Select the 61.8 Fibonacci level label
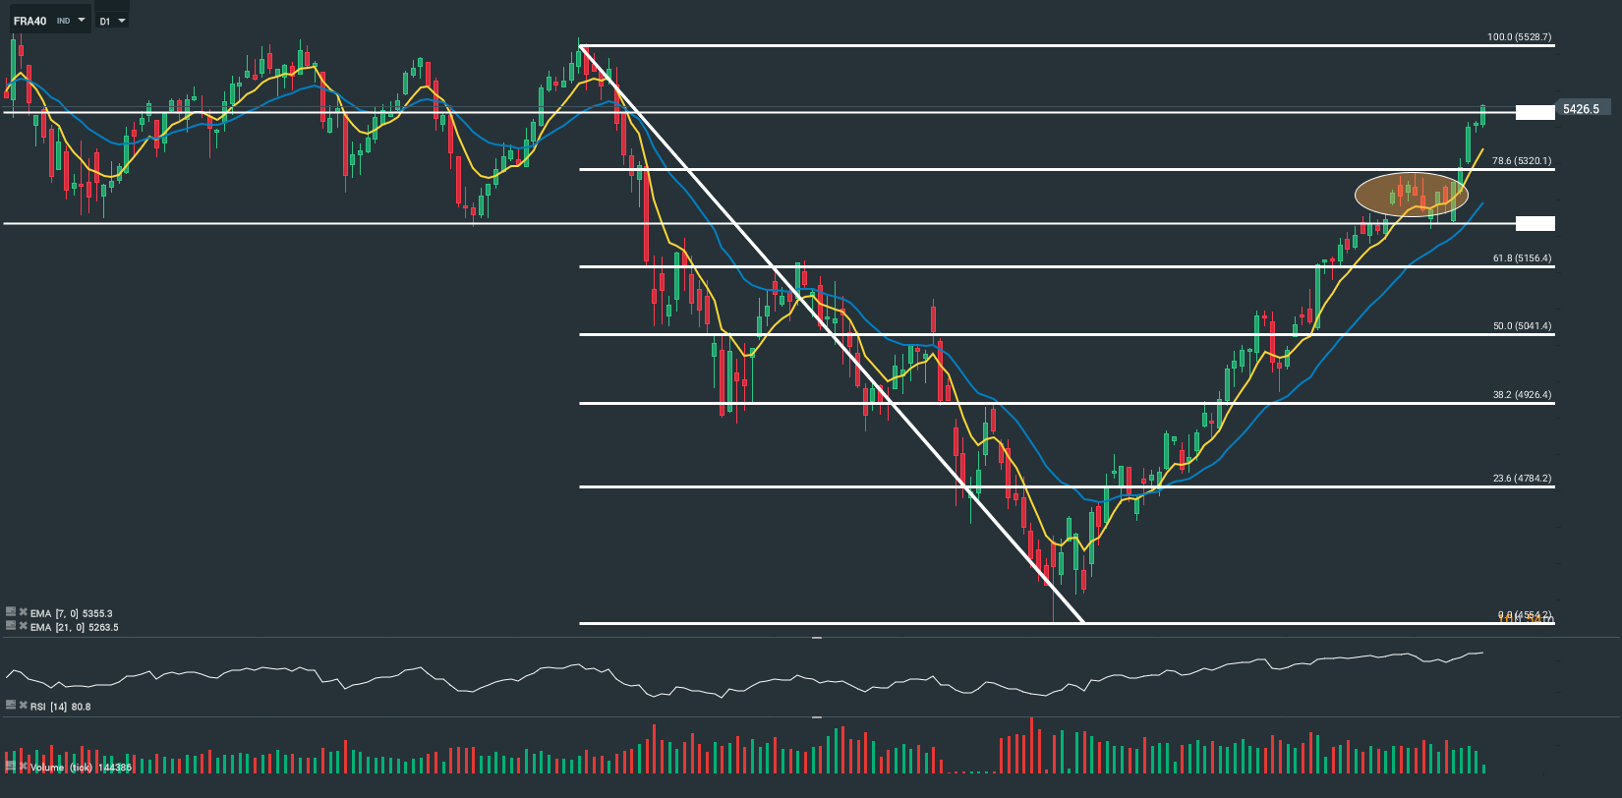The height and width of the screenshot is (798, 1622). (1522, 258)
